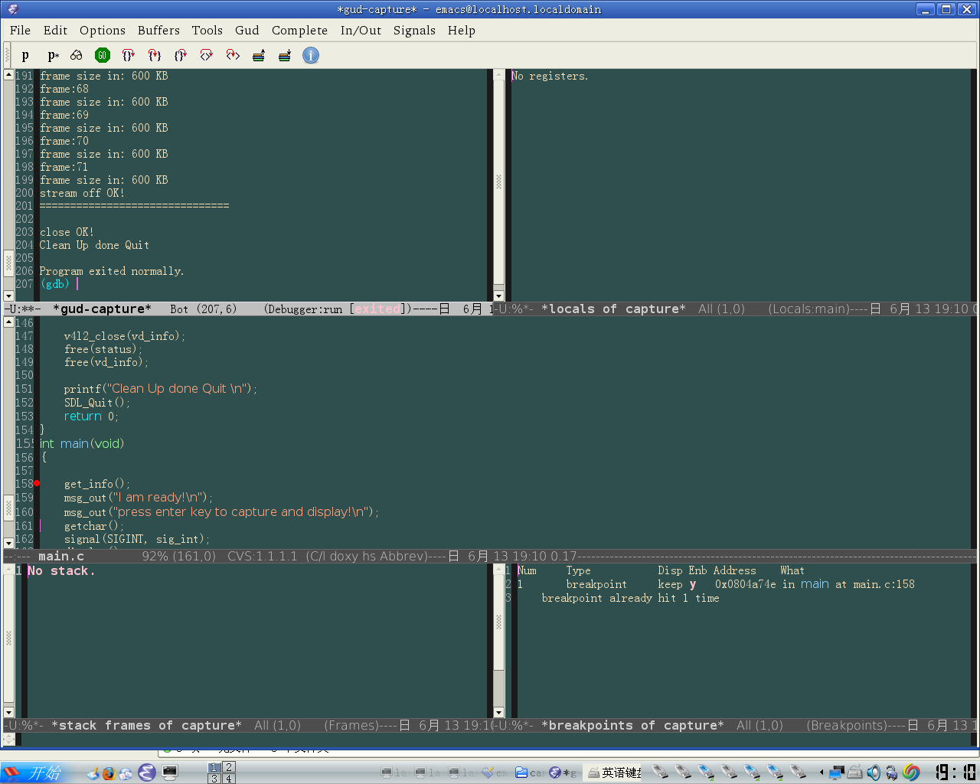
Task: Click the print pointer 'p*' toolbar icon
Action: pos(53,55)
